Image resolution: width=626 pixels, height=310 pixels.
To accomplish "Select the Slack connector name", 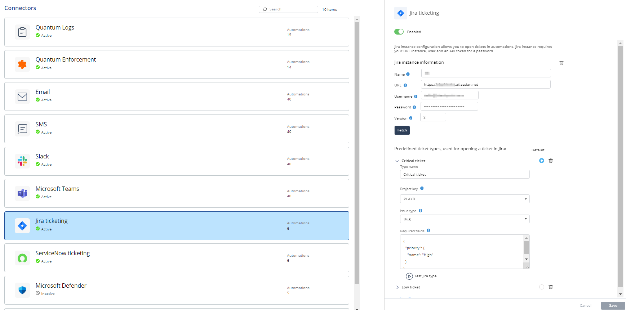I will point(42,156).
